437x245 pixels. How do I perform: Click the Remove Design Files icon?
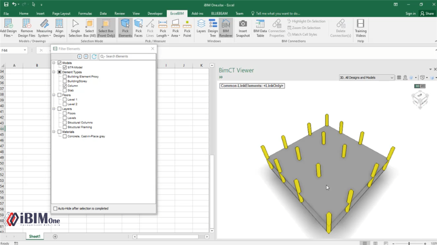coord(27,24)
